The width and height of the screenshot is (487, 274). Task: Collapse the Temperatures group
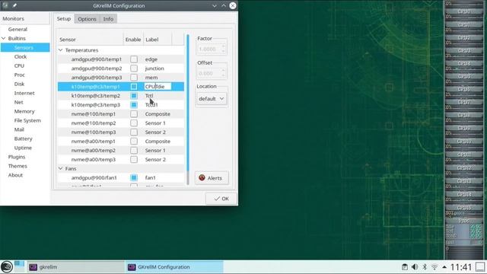(x=61, y=50)
